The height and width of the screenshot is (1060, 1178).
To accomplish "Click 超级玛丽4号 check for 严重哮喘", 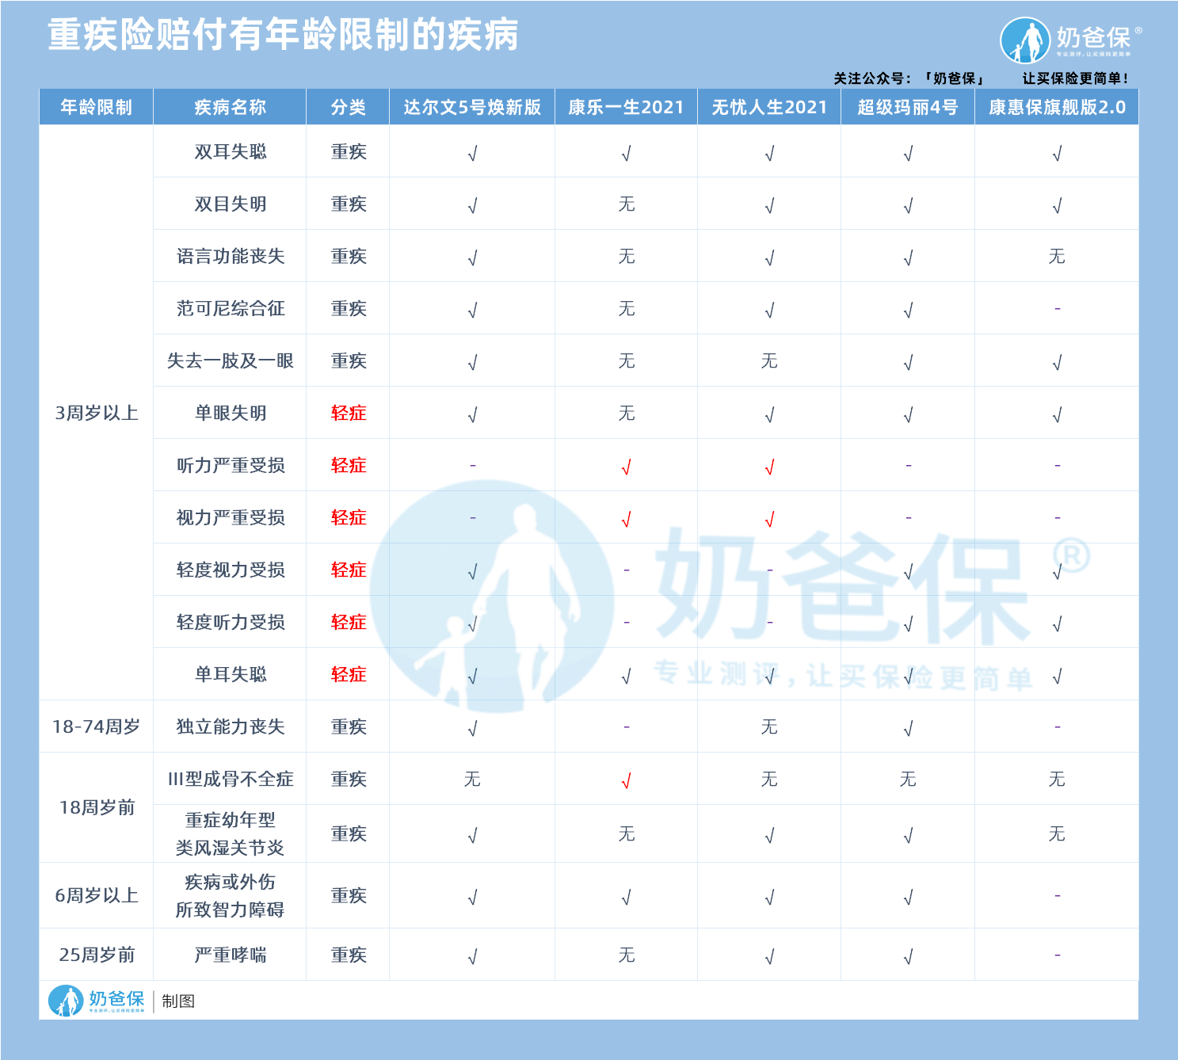I will tap(909, 957).
